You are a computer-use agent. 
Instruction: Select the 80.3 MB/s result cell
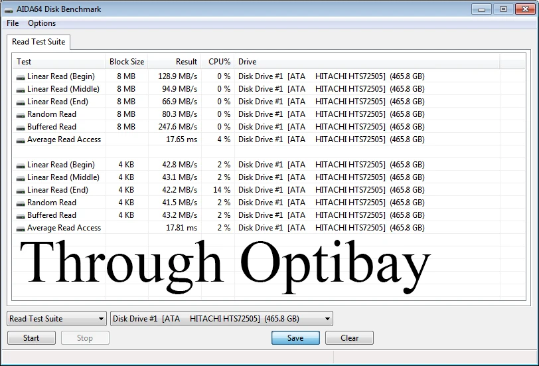(179, 114)
